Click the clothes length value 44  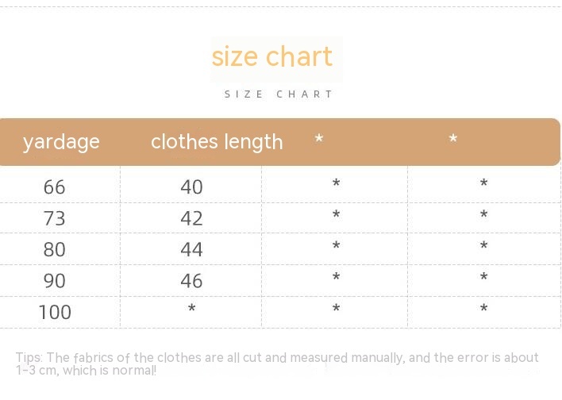tap(191, 250)
